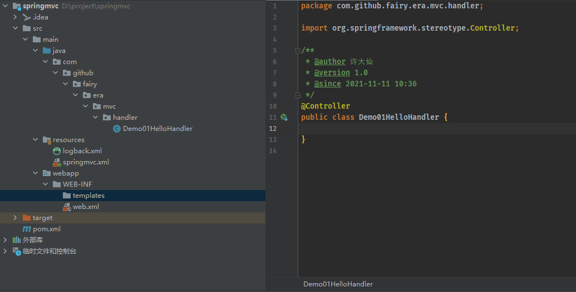Expand the target folder chevron

click(x=15, y=218)
